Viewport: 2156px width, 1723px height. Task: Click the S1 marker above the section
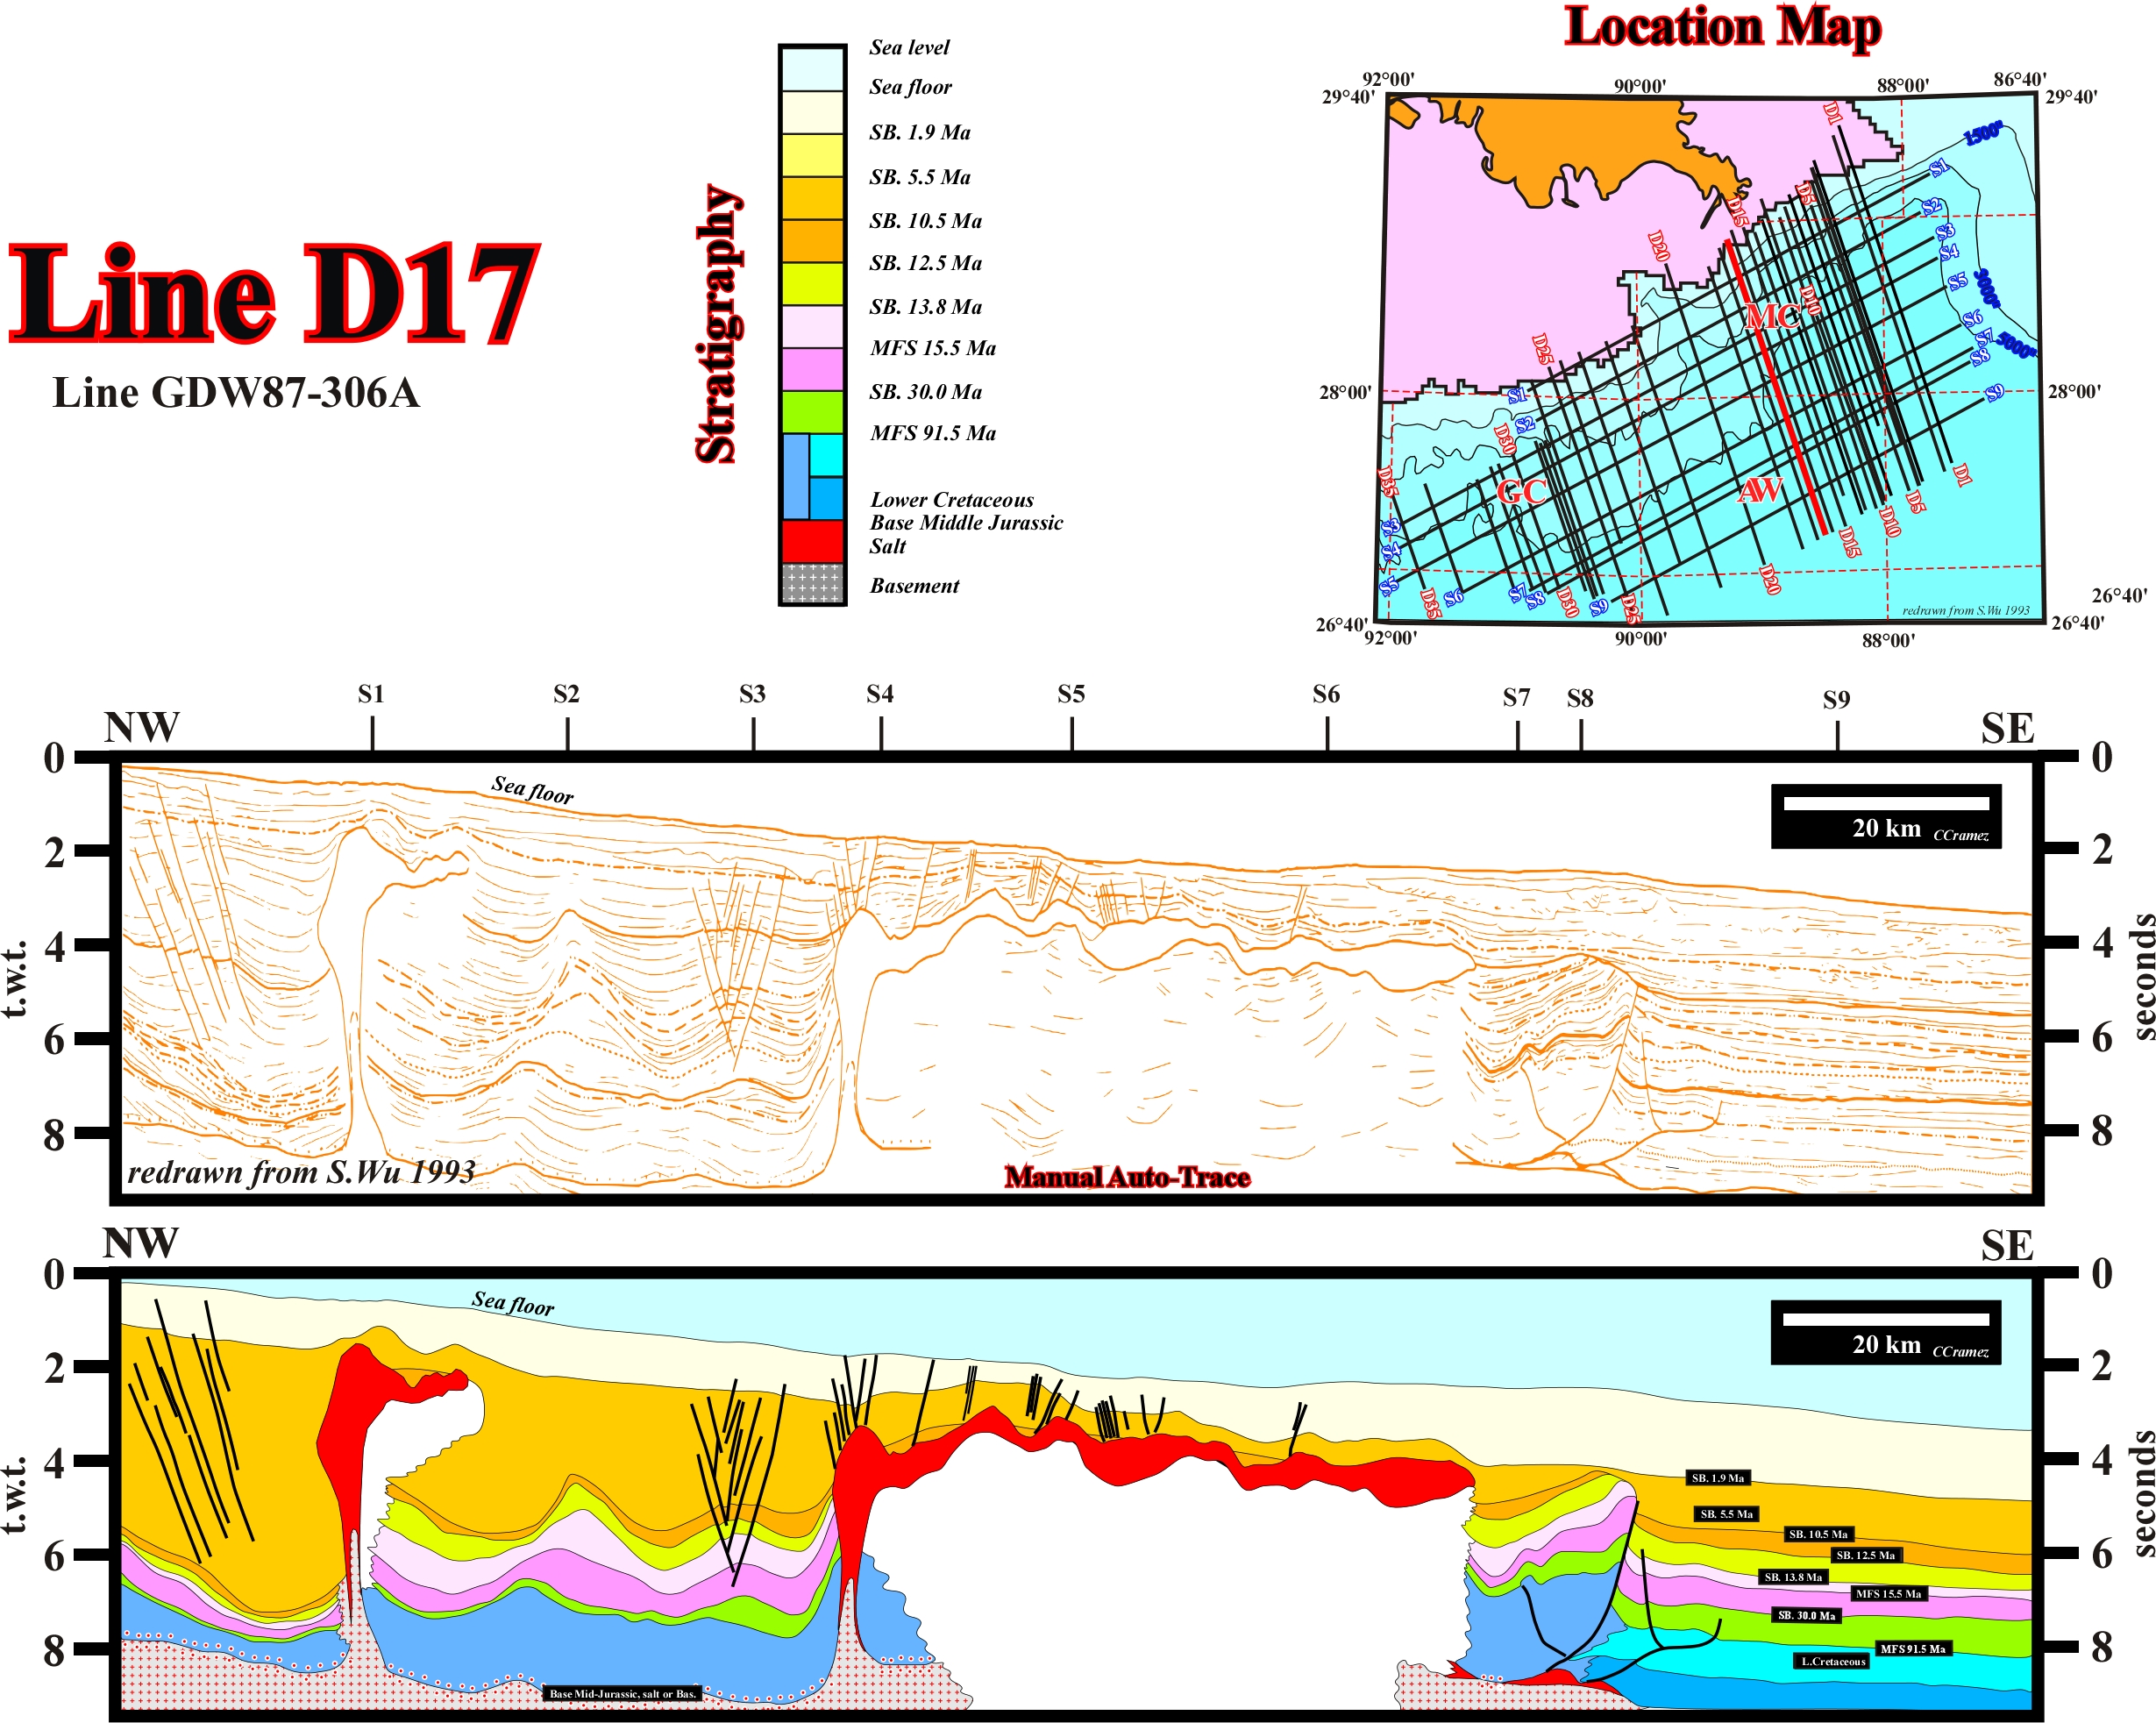pos(371,694)
